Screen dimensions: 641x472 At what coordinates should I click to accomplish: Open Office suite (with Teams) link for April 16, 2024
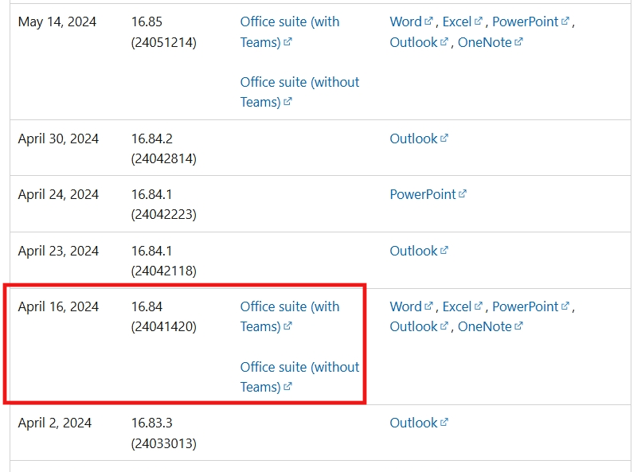[x=289, y=317]
